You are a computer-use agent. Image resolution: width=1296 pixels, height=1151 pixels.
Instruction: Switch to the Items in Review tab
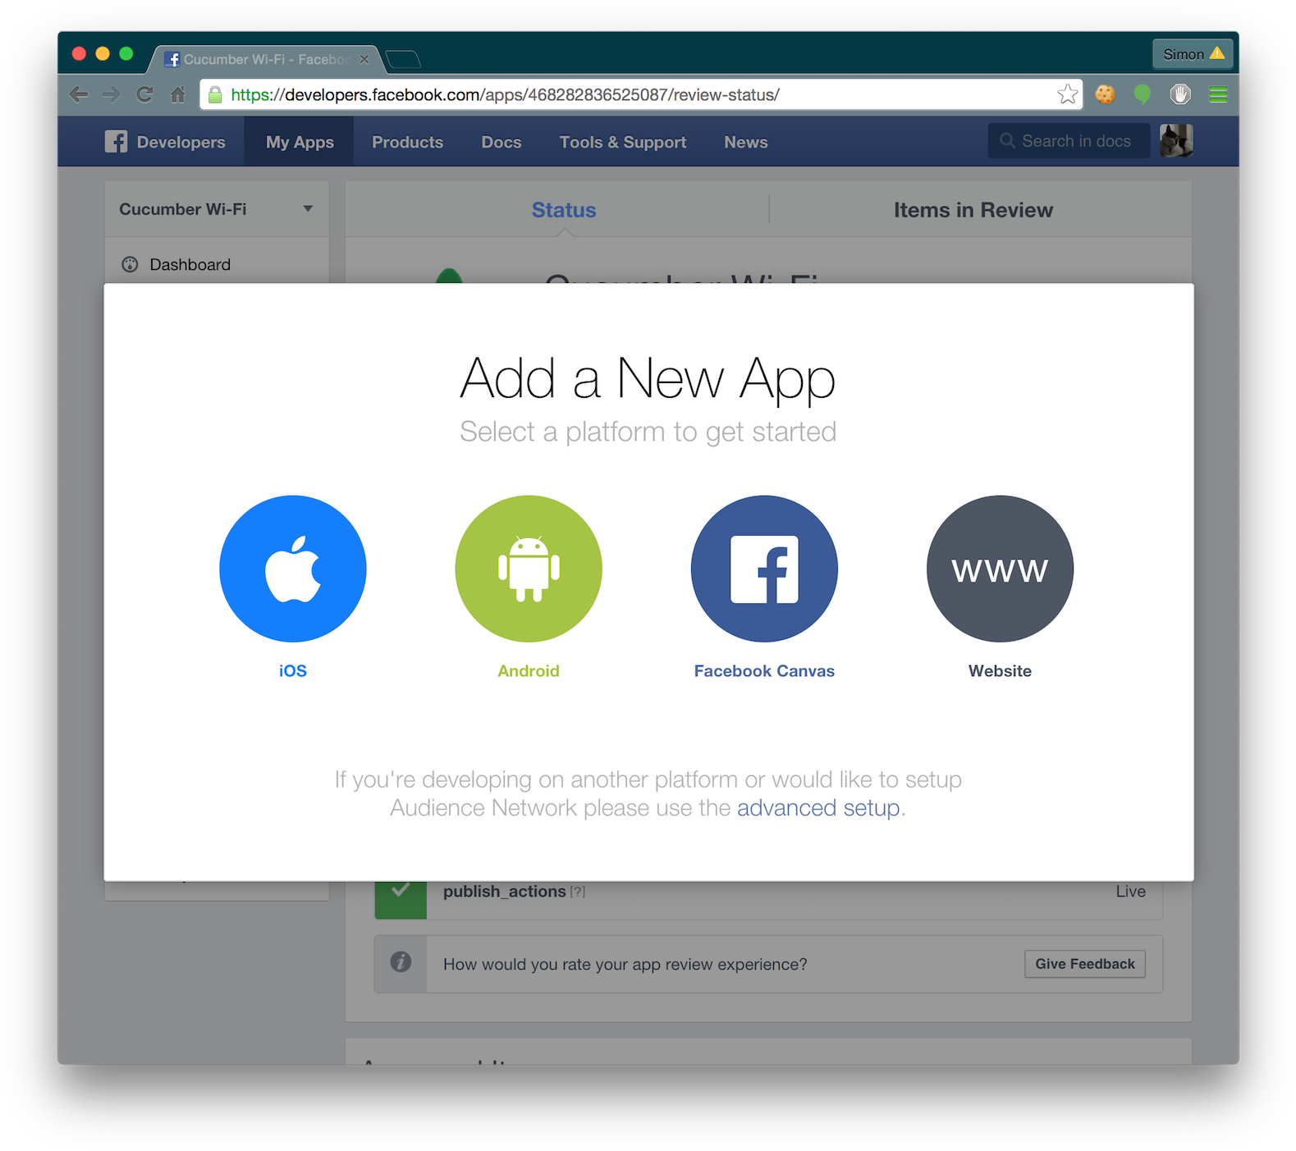[973, 210]
